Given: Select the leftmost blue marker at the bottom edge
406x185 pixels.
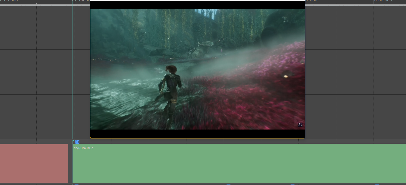Looking at the screenshot, I should [77, 184].
